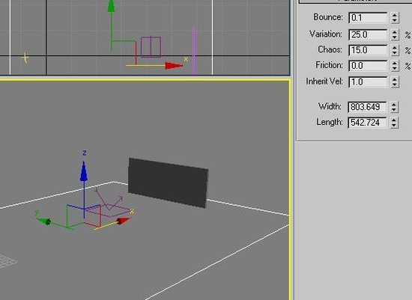The height and width of the screenshot is (300, 412).
Task: Increase Bounce with spinner up arrow
Action: [395, 15]
